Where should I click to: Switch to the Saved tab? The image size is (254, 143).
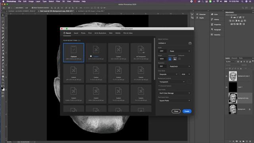[x=76, y=33]
